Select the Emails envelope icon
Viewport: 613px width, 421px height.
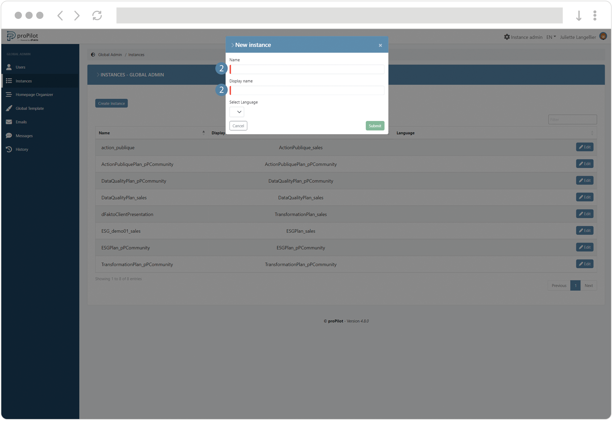9,122
